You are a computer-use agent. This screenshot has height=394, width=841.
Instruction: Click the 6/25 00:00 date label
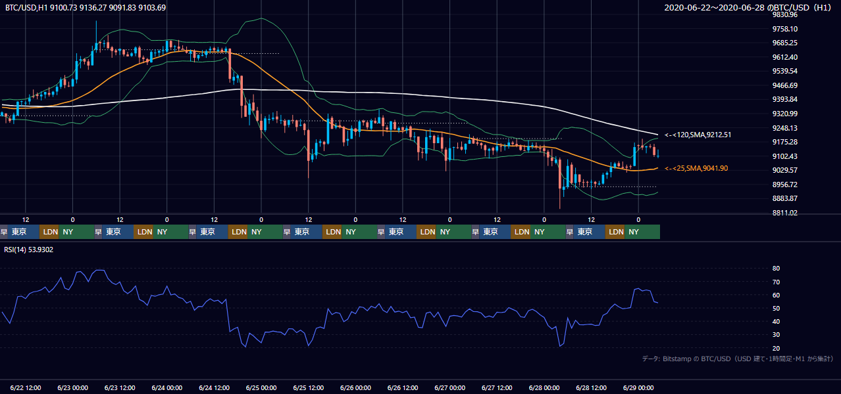261,387
